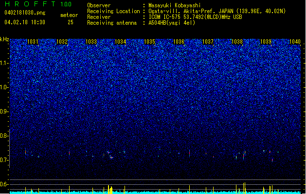
Task: Click the 'Receiver' field label
Action: pos(99,17)
